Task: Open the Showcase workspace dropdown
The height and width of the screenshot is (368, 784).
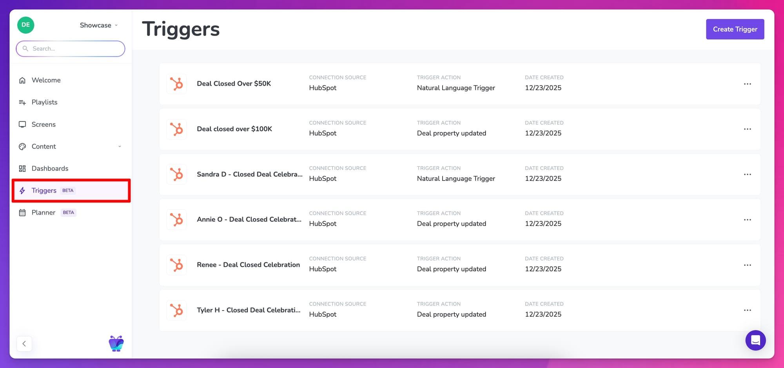Action: 98,25
